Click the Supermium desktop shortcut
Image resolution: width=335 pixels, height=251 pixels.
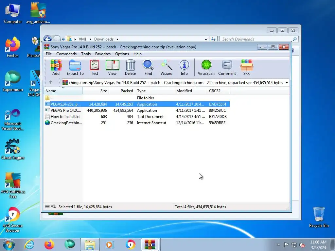pos(13,81)
